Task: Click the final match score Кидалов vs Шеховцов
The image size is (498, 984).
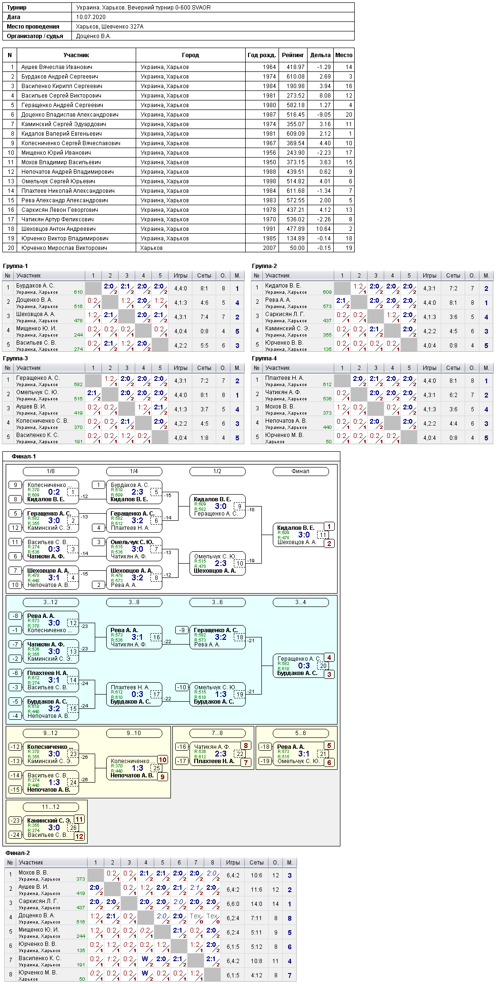Action: (304, 535)
